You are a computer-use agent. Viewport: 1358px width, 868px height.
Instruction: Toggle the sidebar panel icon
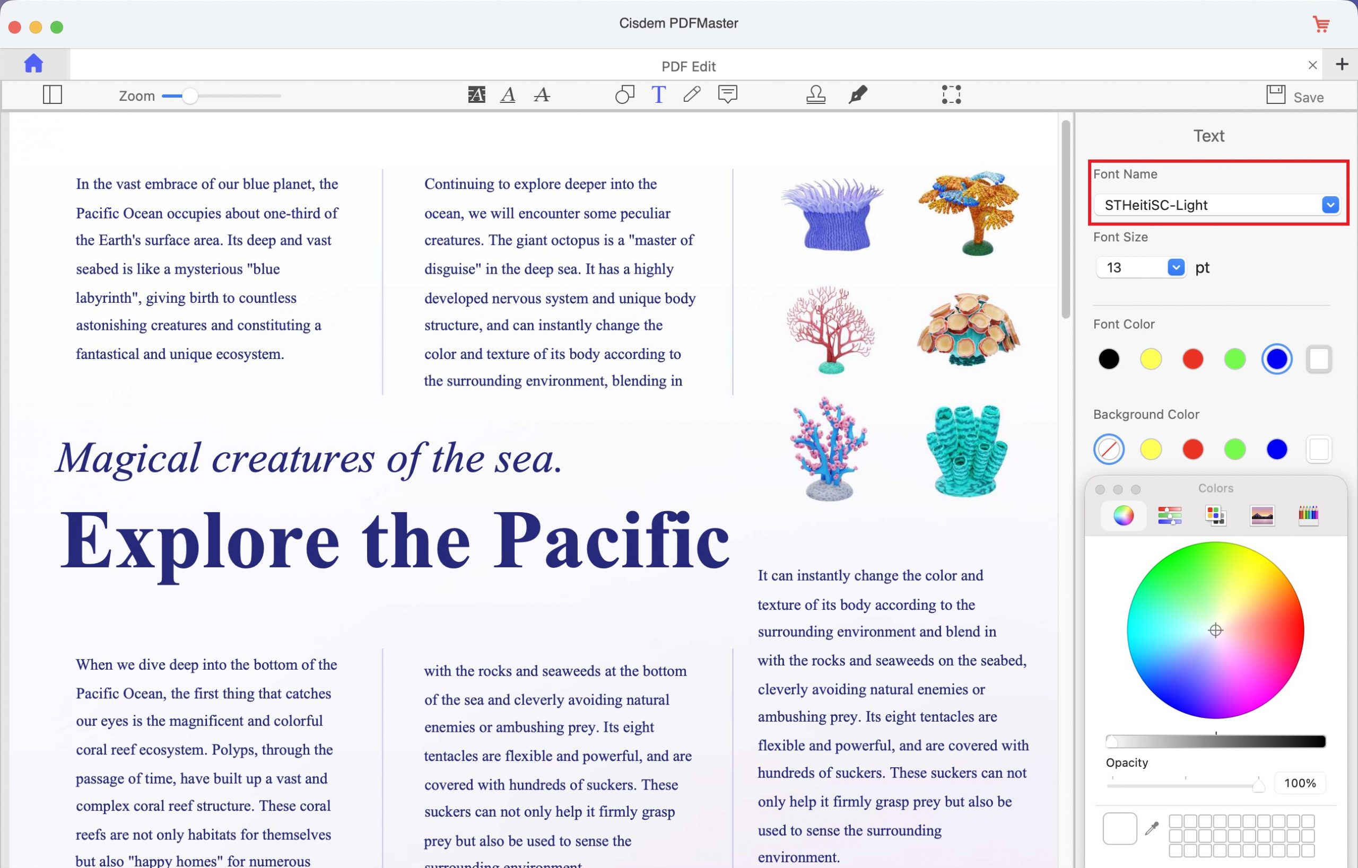click(53, 94)
